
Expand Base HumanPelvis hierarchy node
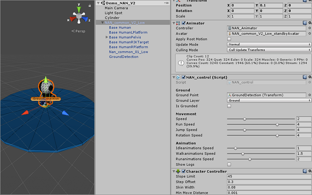click(x=107, y=37)
